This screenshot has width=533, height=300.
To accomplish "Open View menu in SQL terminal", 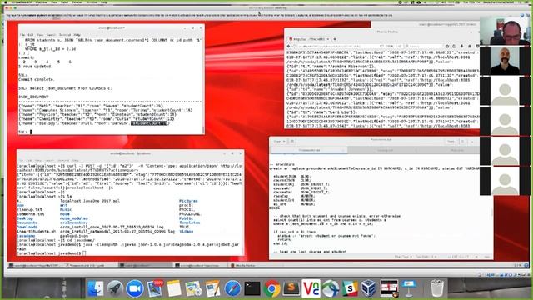I will pyautogui.click(x=40, y=35).
